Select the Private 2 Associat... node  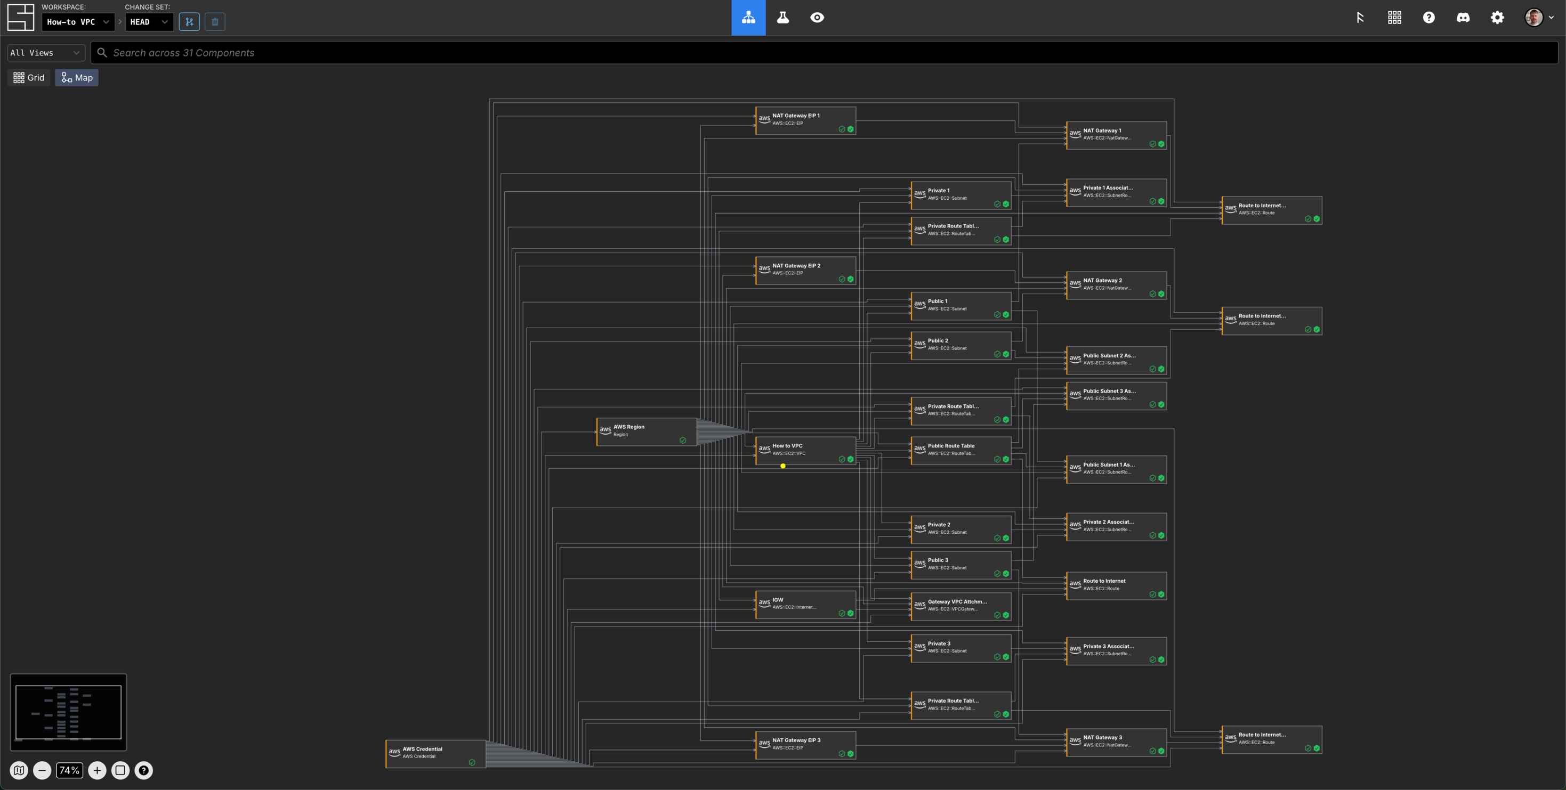pos(1116,527)
